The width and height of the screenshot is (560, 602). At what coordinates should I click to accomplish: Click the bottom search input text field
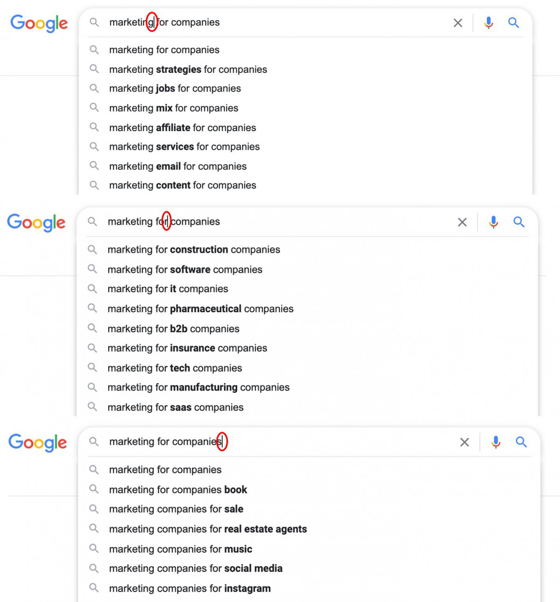280,442
